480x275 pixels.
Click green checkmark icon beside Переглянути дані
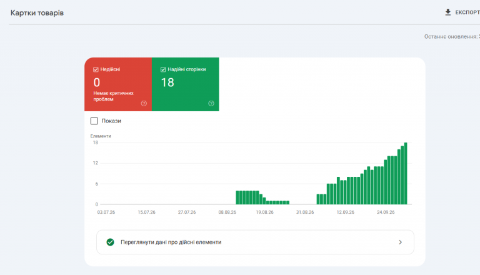coord(110,242)
